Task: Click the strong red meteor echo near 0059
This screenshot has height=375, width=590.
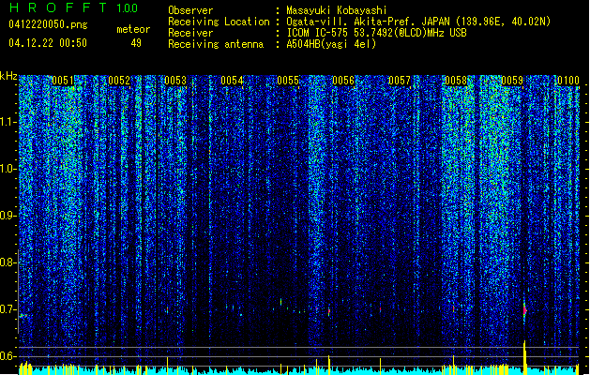Action: click(524, 310)
